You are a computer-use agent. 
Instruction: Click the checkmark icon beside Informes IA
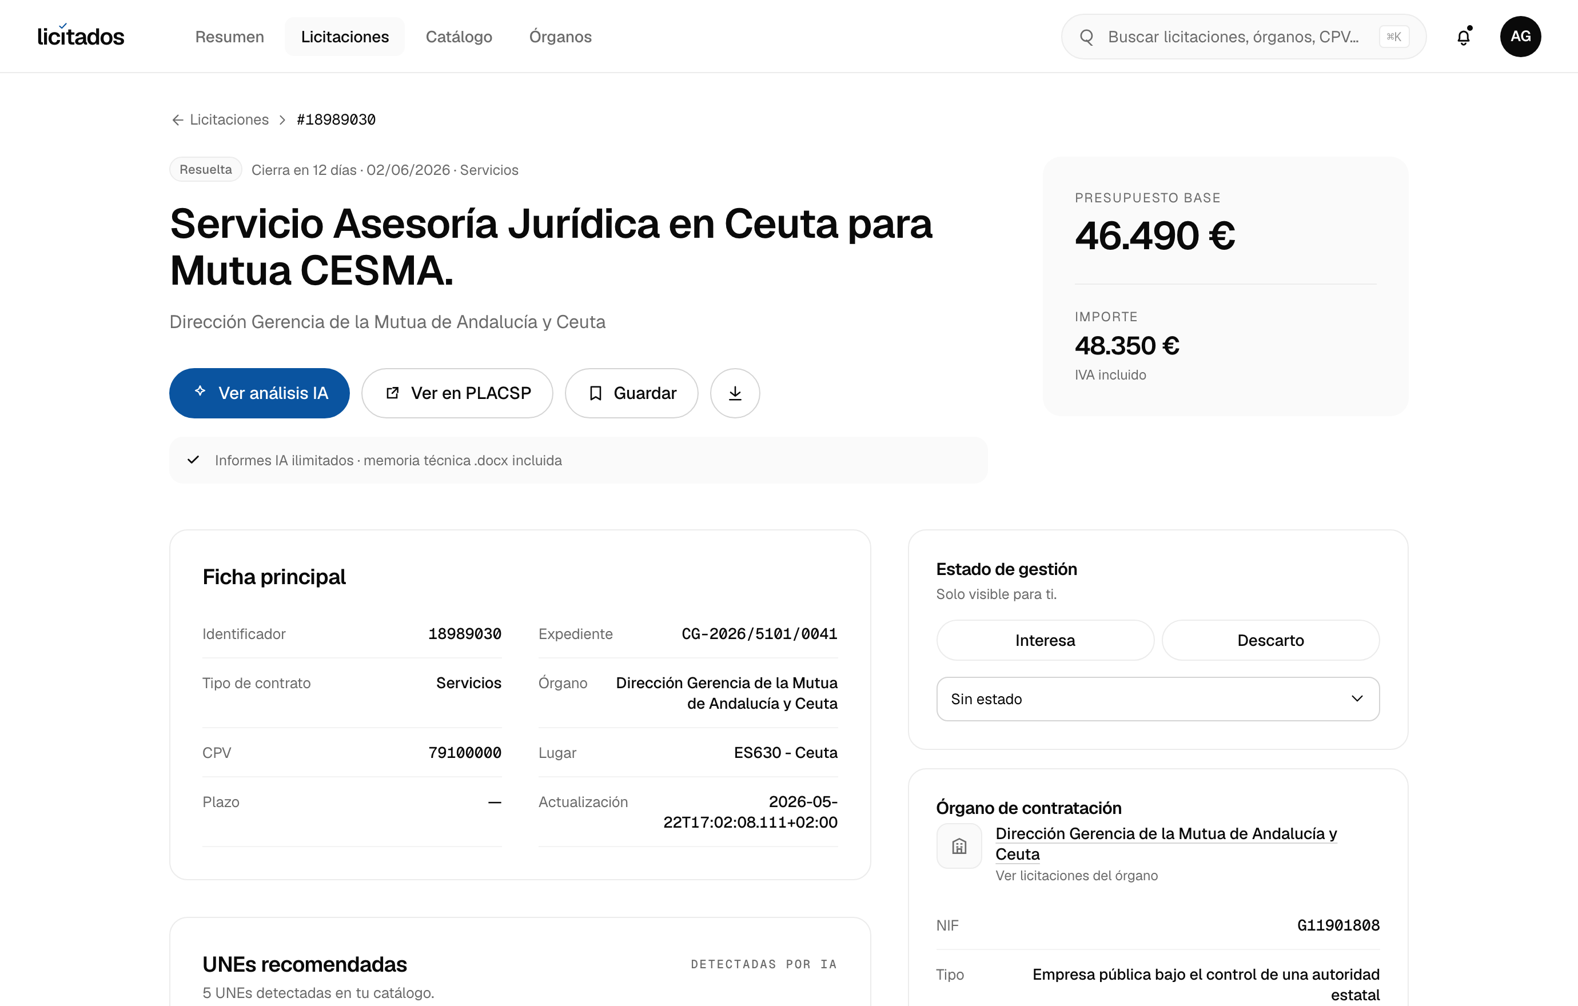coord(193,460)
